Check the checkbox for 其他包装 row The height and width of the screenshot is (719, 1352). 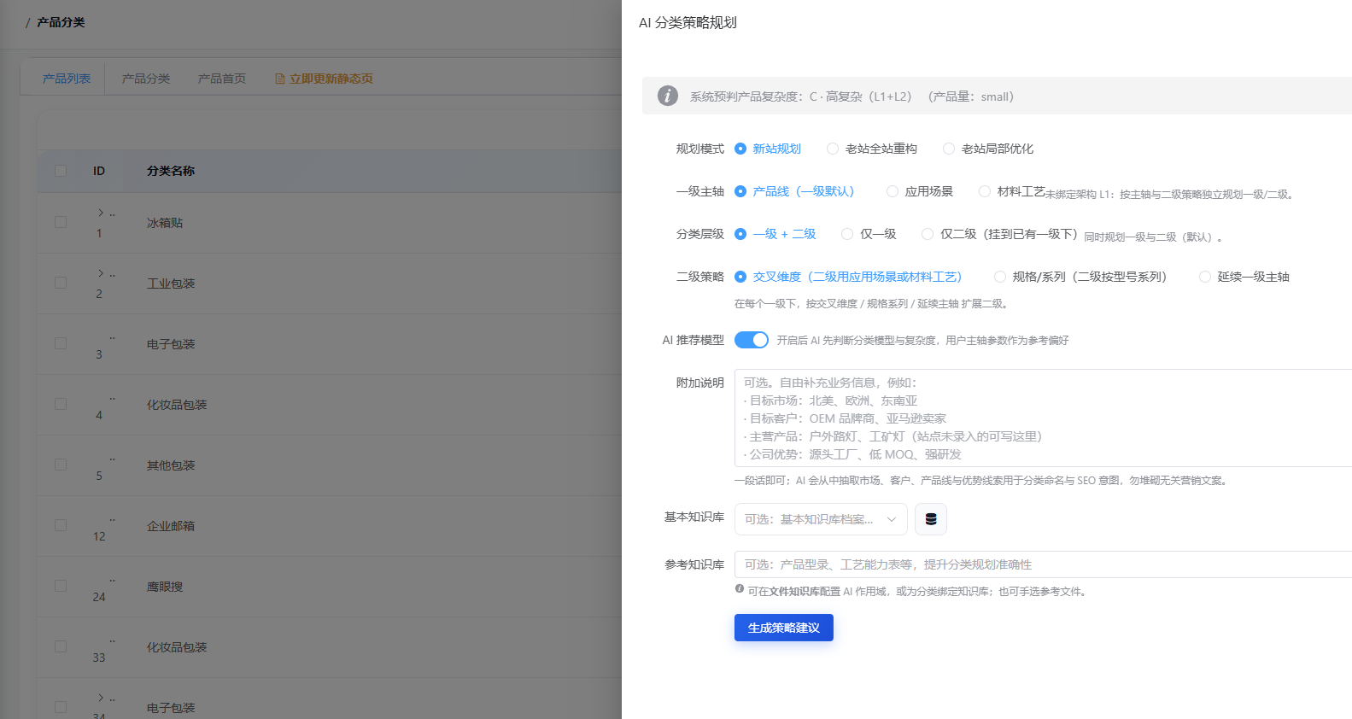[61, 465]
